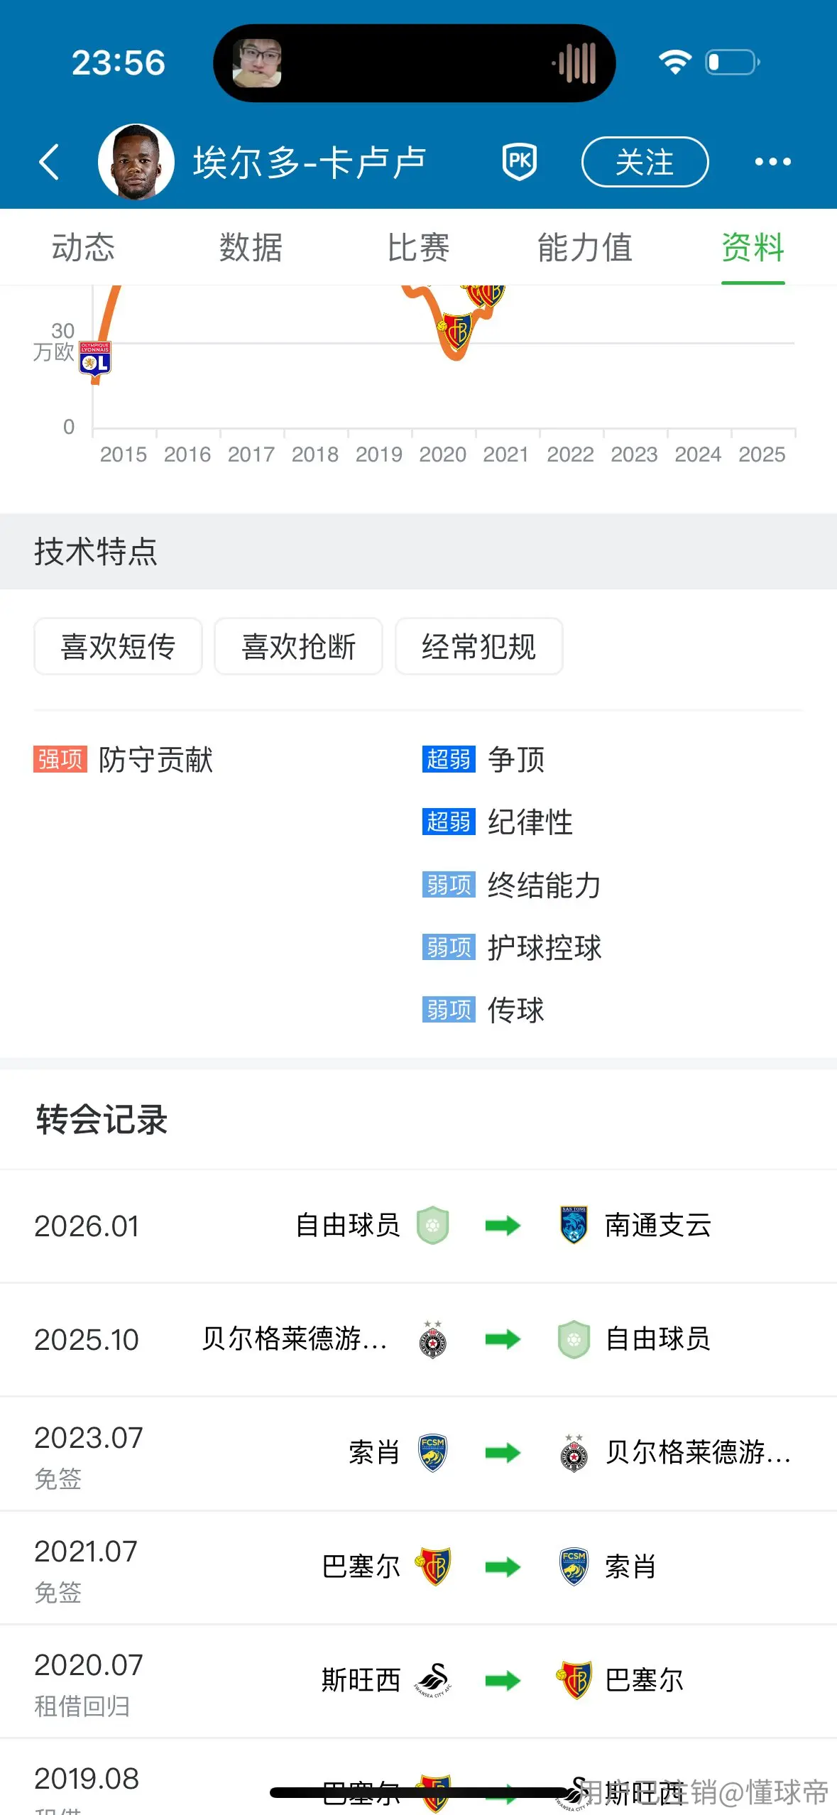Select the 经常犯规 trait tag
The height and width of the screenshot is (1815, 837).
[478, 646]
